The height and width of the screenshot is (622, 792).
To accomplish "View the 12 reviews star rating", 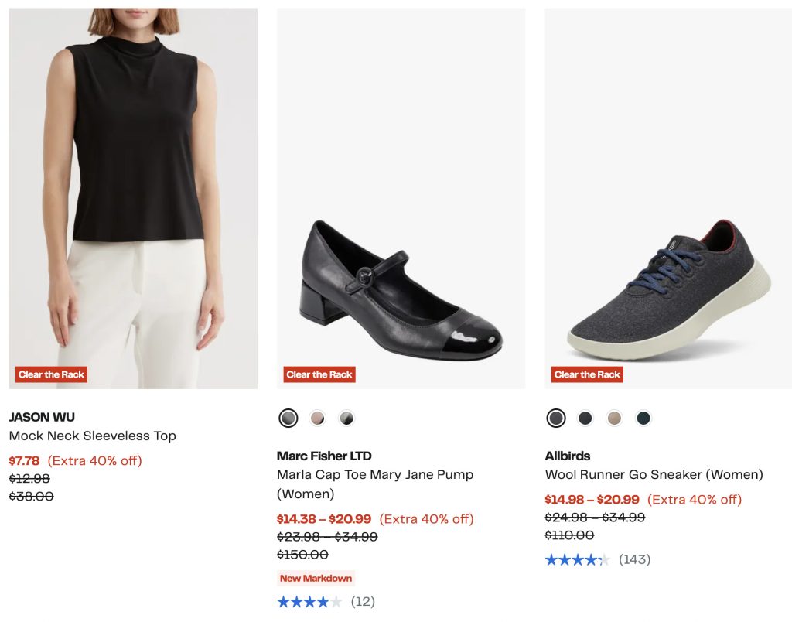I will (x=309, y=602).
